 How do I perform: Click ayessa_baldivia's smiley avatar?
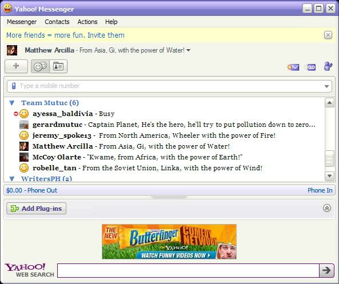point(24,114)
